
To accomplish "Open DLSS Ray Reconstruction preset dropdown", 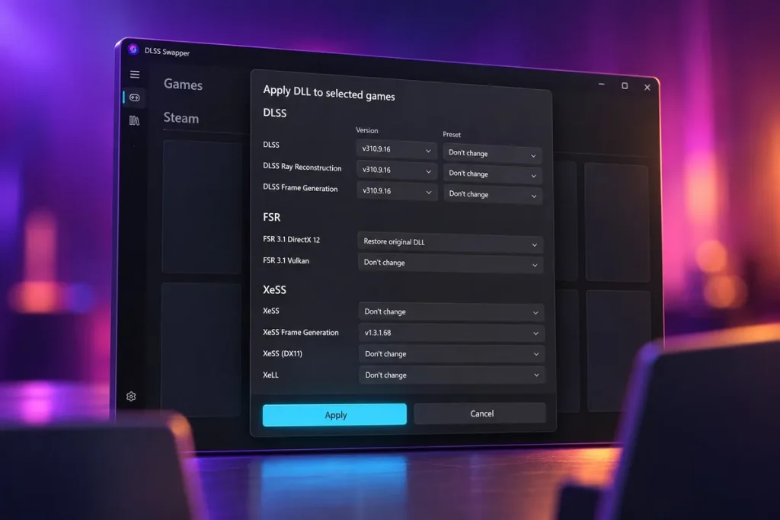I will click(x=493, y=174).
